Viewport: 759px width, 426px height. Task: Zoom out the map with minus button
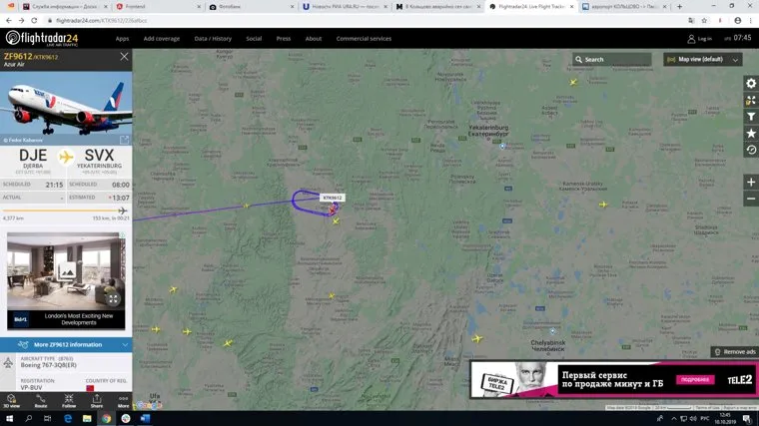[x=751, y=200]
